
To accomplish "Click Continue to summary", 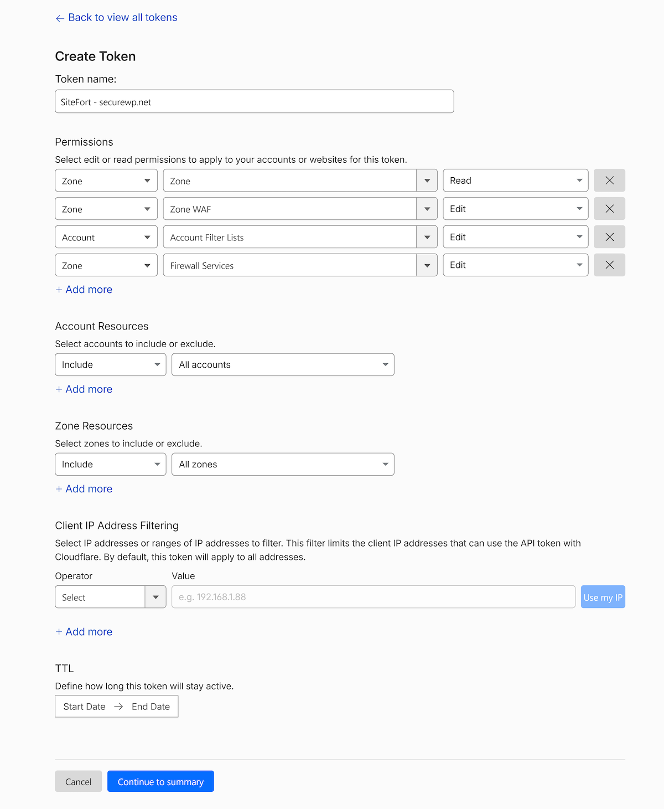I will point(160,781).
